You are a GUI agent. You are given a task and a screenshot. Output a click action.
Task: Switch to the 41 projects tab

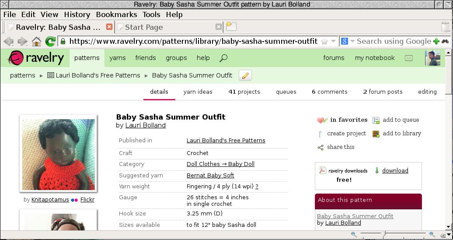coord(244,92)
